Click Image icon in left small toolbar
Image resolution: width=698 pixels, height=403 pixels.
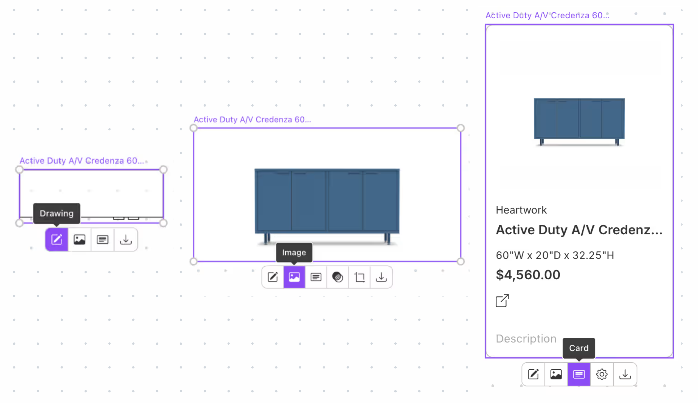[79, 240]
